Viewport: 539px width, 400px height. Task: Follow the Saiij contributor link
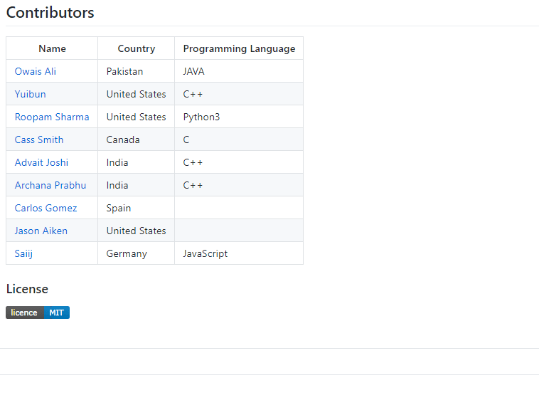click(x=23, y=254)
